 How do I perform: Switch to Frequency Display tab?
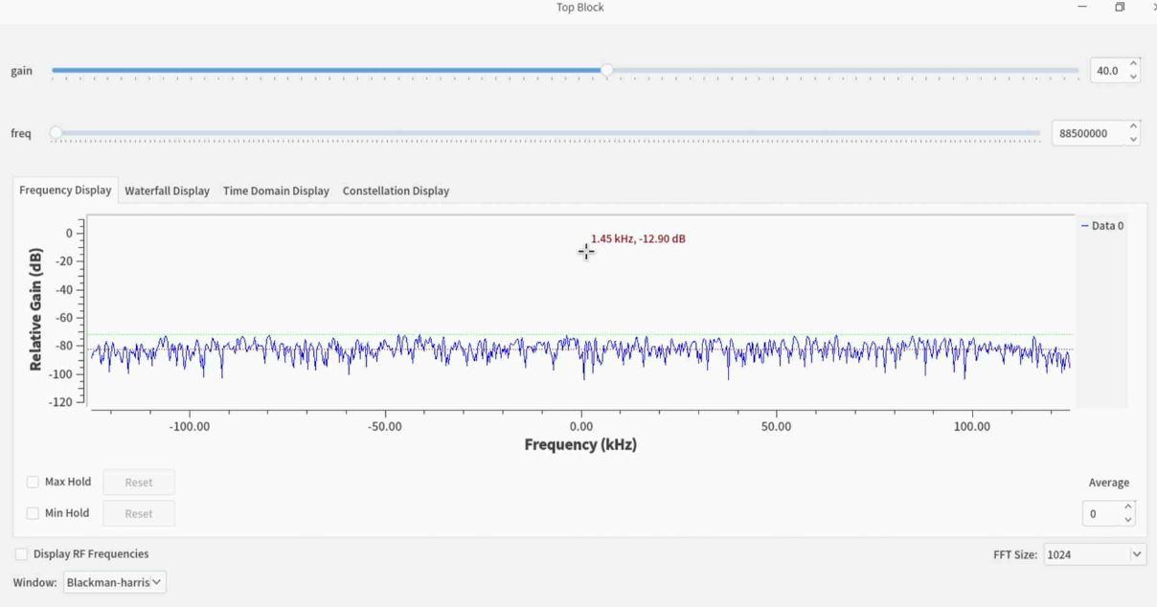pyautogui.click(x=65, y=190)
